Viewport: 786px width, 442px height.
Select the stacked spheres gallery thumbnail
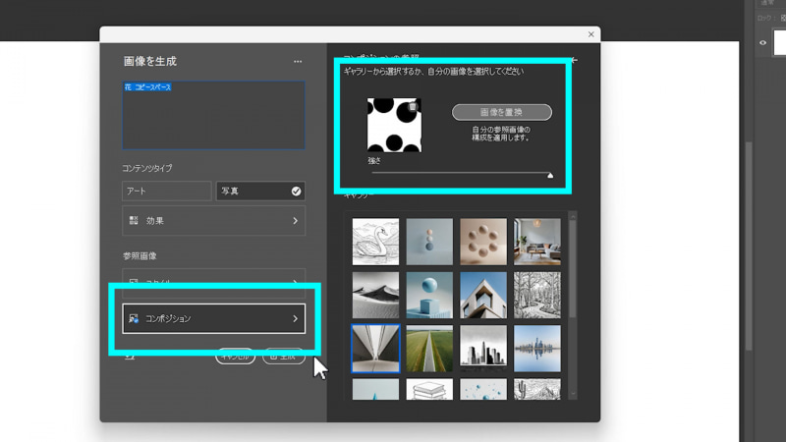pyautogui.click(x=429, y=242)
